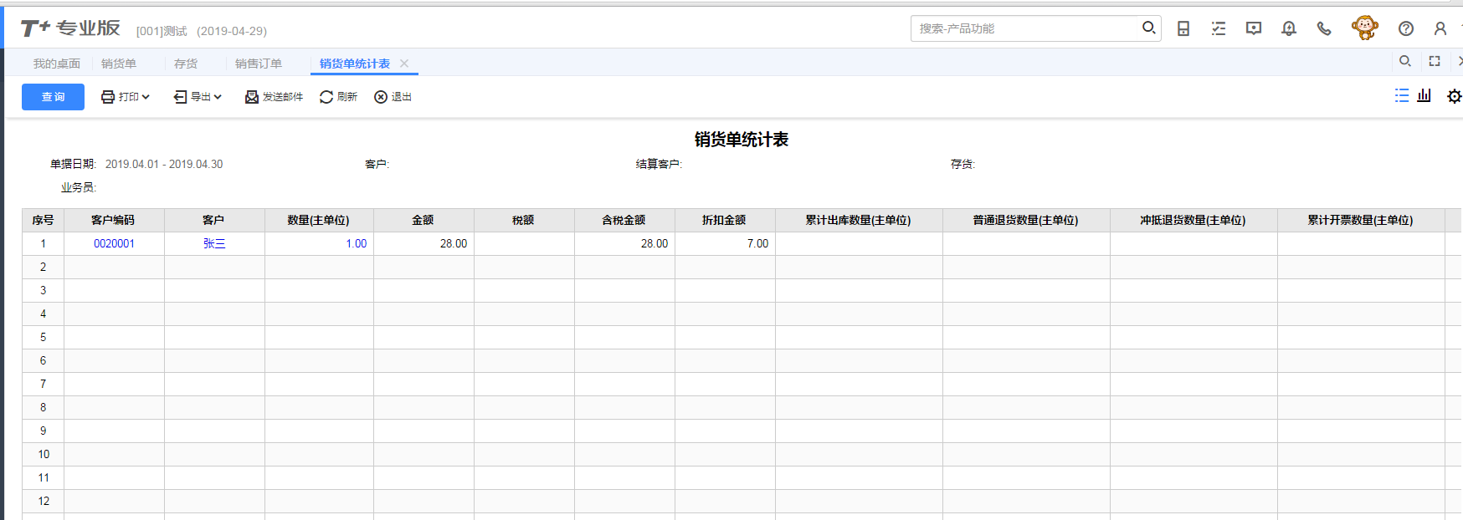Close the 销货单统计表 tab
This screenshot has height=520, width=1463.
click(x=404, y=64)
